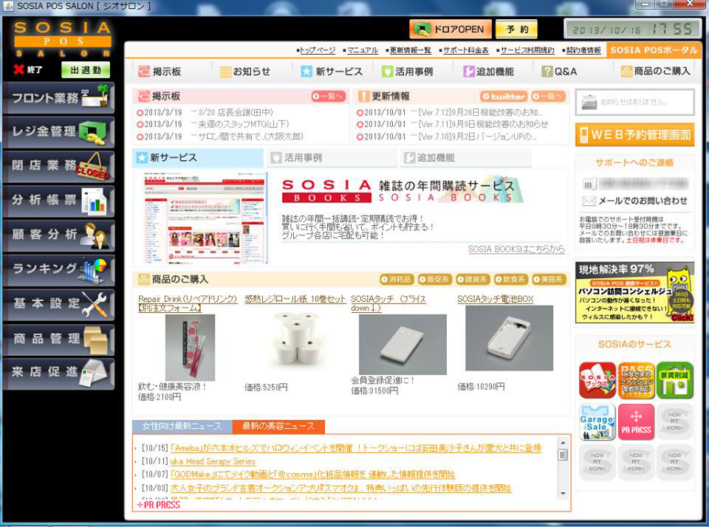Click the twitter button in 更新情報
Screen dimensions: 709x527
point(504,96)
